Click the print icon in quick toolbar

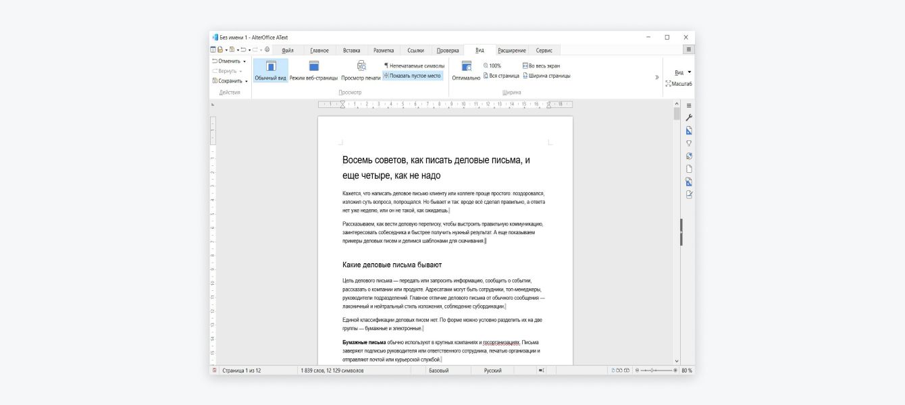click(267, 49)
